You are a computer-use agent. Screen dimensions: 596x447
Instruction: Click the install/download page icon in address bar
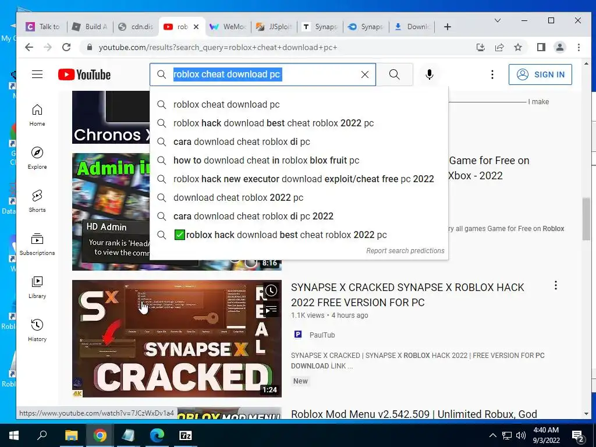pyautogui.click(x=480, y=48)
